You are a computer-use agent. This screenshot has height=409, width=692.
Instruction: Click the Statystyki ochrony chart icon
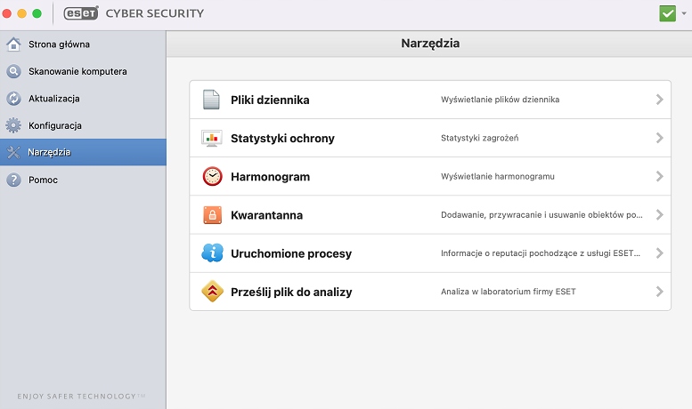coord(211,138)
